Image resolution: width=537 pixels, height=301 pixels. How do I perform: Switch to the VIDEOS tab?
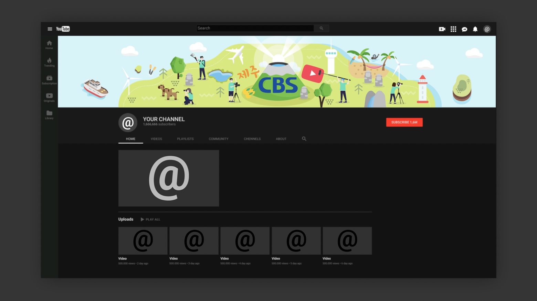(156, 139)
